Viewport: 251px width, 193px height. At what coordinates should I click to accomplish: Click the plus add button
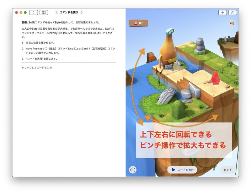[x=222, y=13]
